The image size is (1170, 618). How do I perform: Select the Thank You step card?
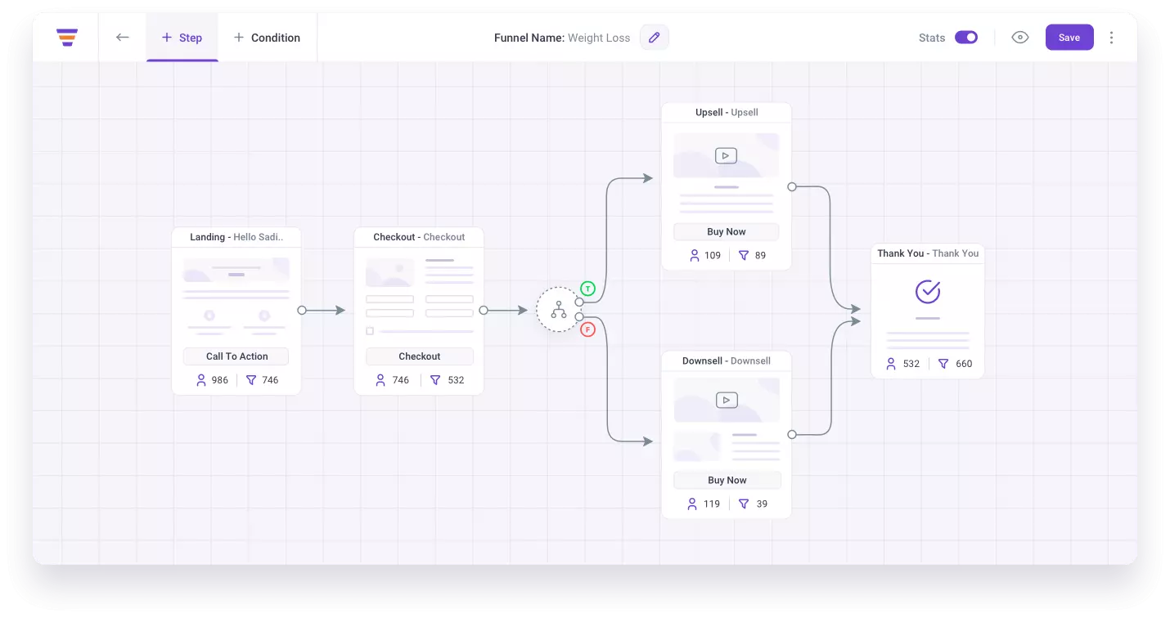pos(927,311)
